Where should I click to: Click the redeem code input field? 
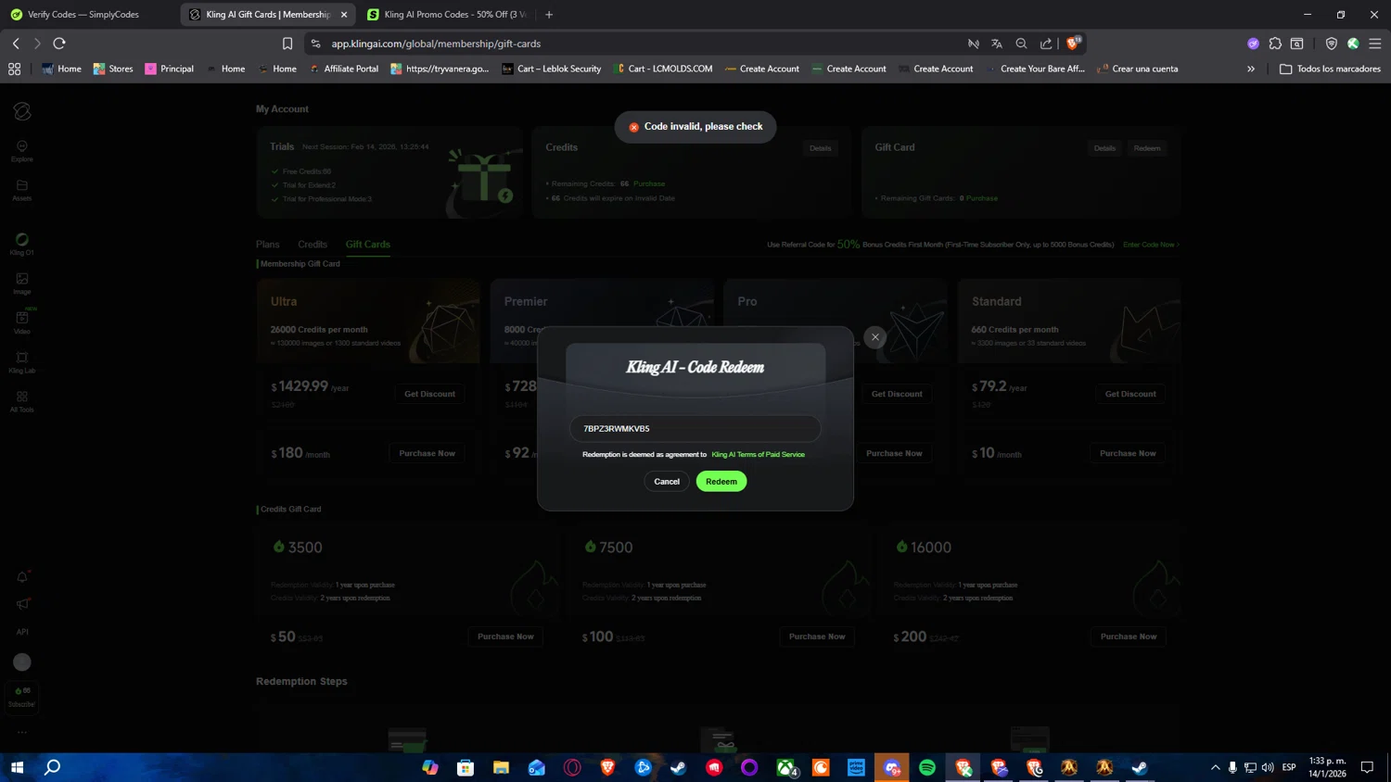695,428
